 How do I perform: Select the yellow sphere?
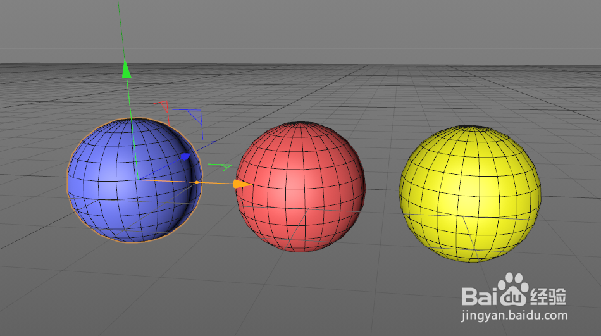point(470,194)
